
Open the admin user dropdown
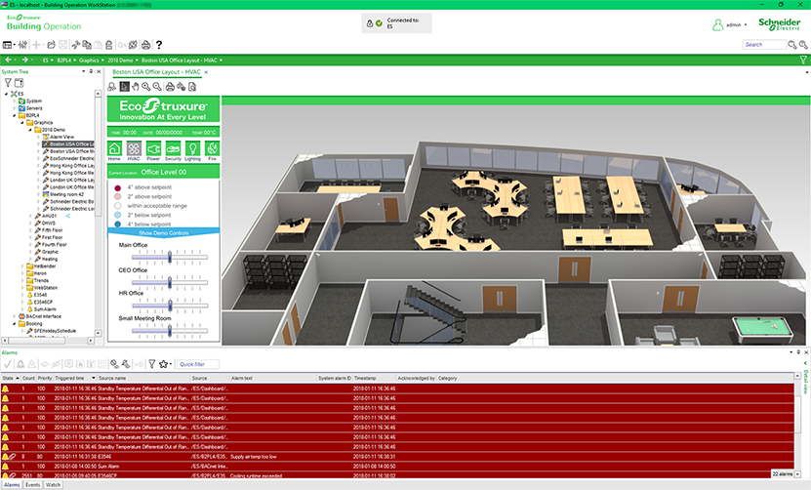(x=746, y=24)
